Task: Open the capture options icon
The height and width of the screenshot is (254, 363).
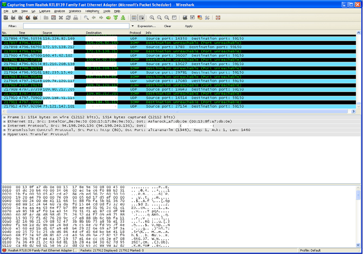Action: pyautogui.click(x=13, y=18)
